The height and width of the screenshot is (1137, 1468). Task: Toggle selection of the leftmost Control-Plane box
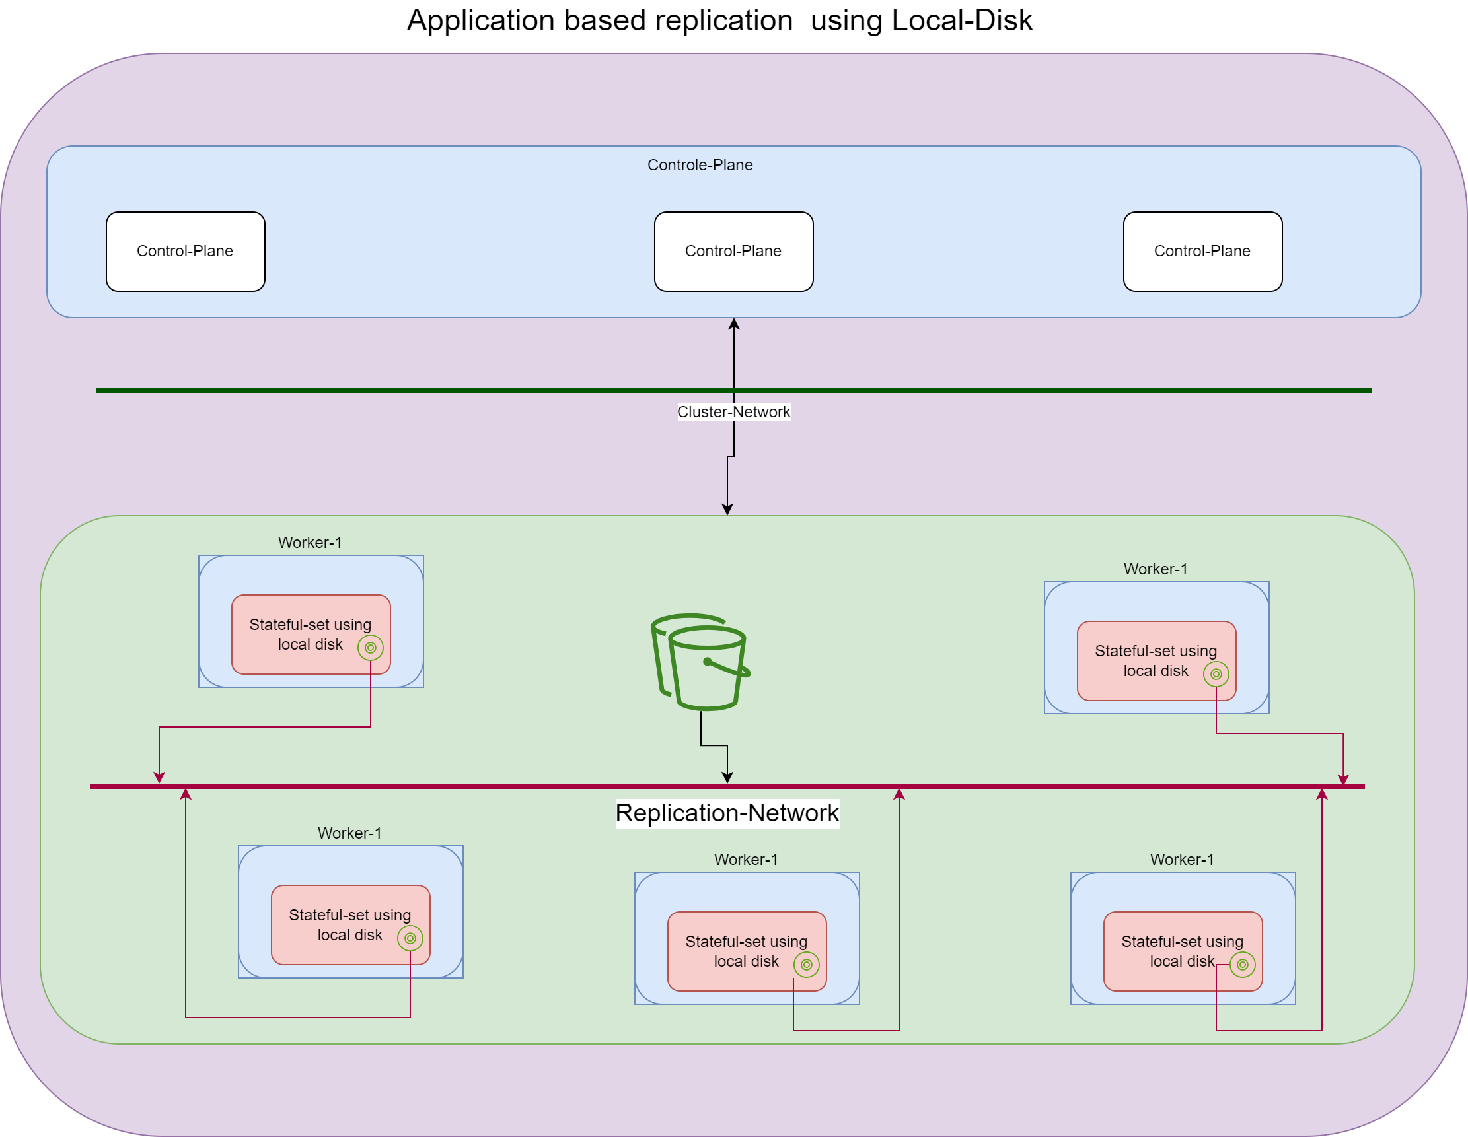186,250
